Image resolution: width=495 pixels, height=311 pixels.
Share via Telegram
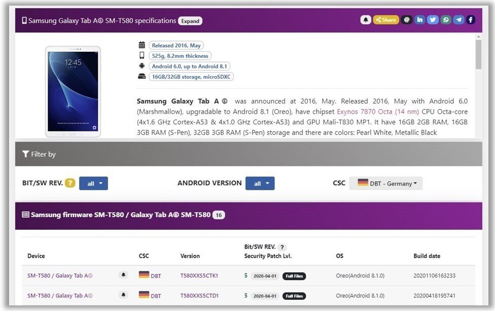(x=458, y=20)
